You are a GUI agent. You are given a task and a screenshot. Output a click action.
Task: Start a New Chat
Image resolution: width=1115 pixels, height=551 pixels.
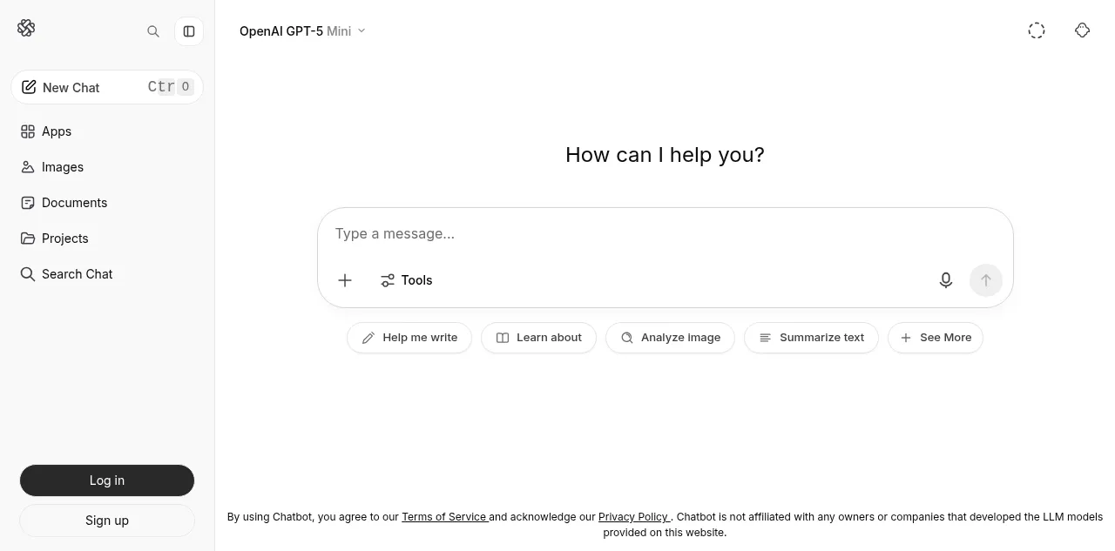(x=107, y=87)
